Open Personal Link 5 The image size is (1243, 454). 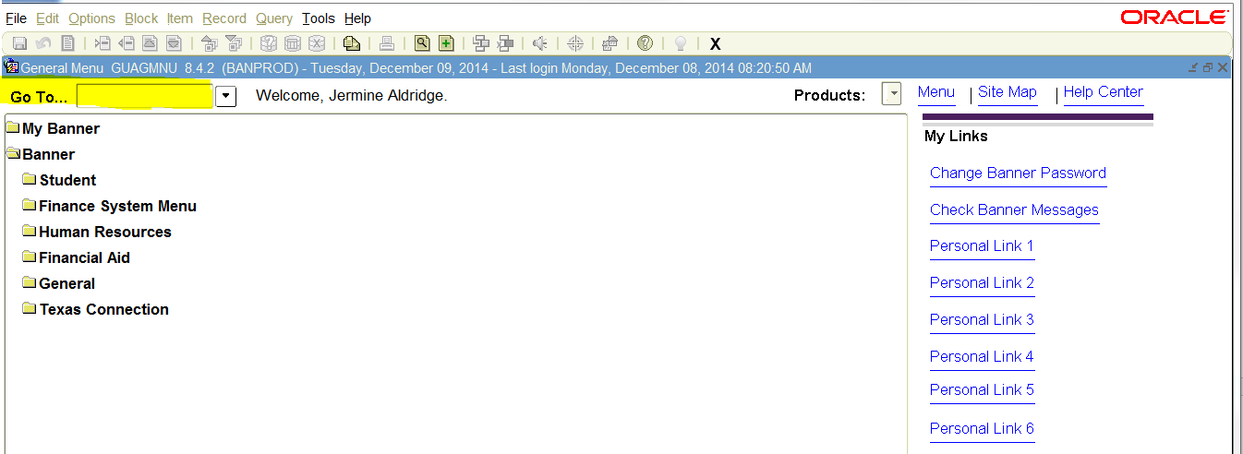click(x=982, y=389)
